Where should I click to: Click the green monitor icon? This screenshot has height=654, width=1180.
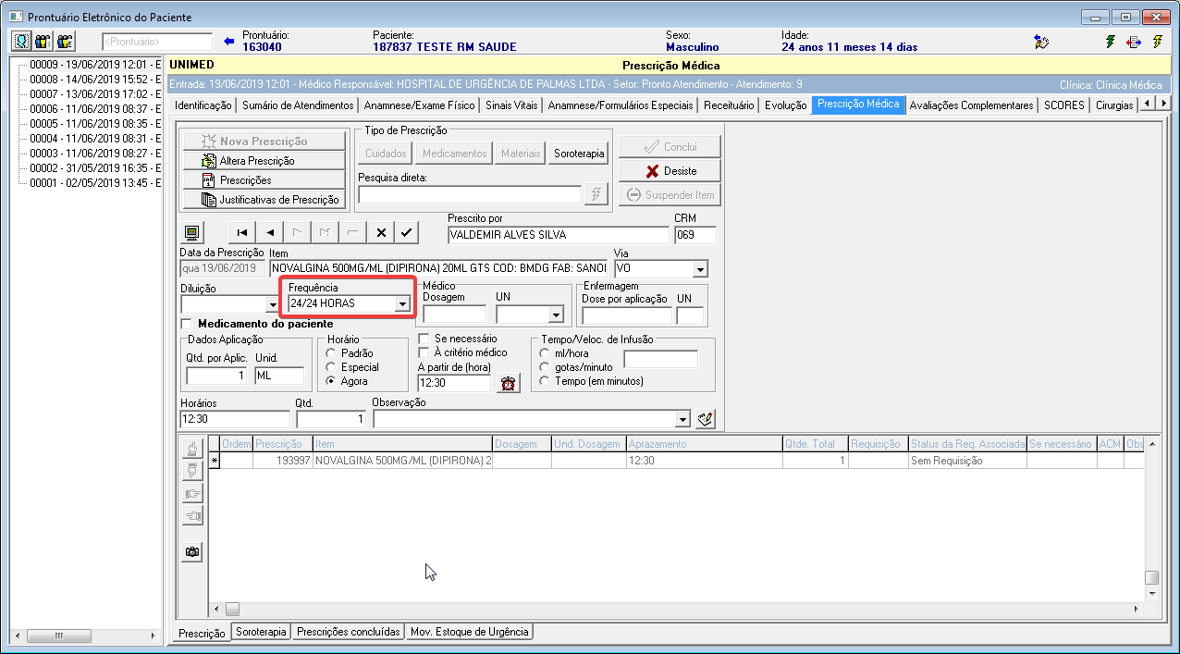coord(192,232)
